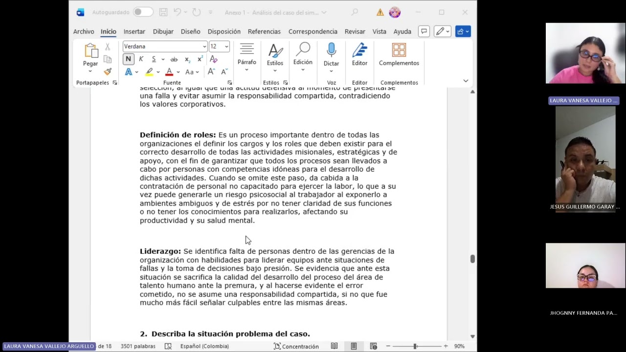Switch to read mode view
This screenshot has height=352, width=626.
334,346
